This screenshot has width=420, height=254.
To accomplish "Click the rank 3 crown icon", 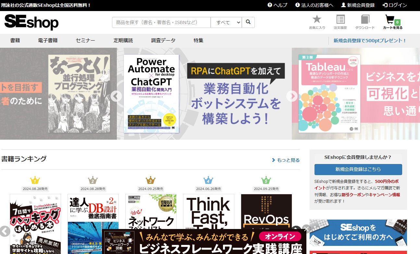I will click(151, 180).
